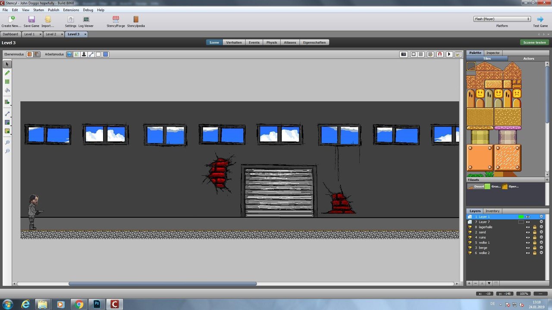This screenshot has height=310, width=552.
Task: Switch palette to Actors
Action: point(529,59)
